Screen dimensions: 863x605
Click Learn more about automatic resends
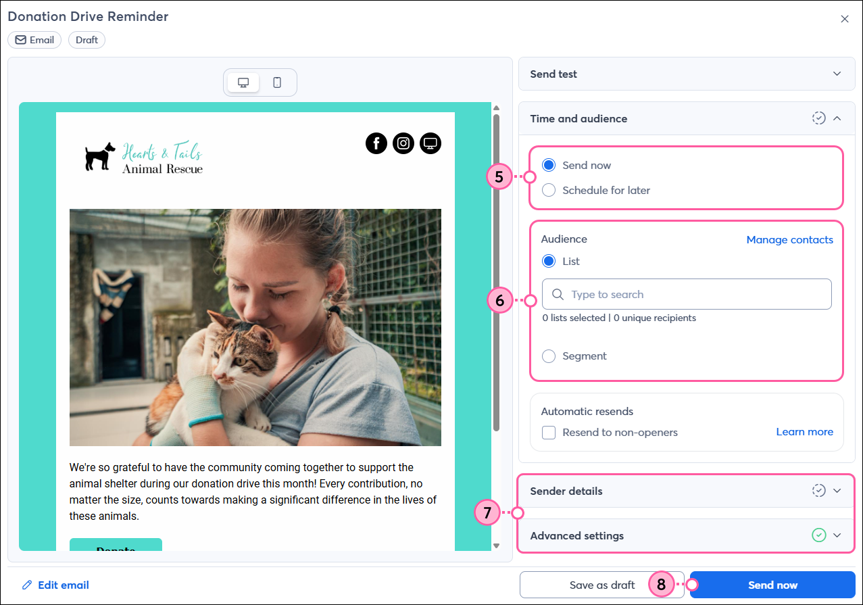804,431
